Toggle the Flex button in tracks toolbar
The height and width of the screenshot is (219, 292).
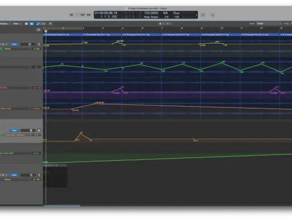44,23
